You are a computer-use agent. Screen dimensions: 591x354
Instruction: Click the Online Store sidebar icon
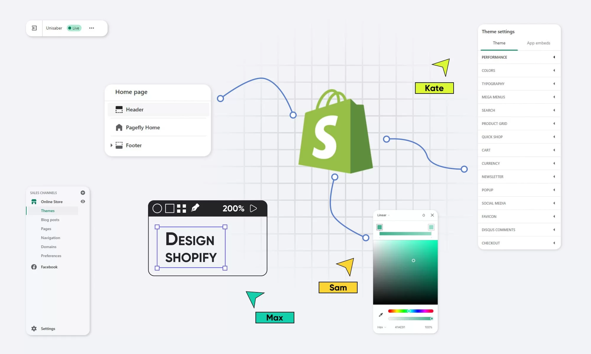pos(34,201)
